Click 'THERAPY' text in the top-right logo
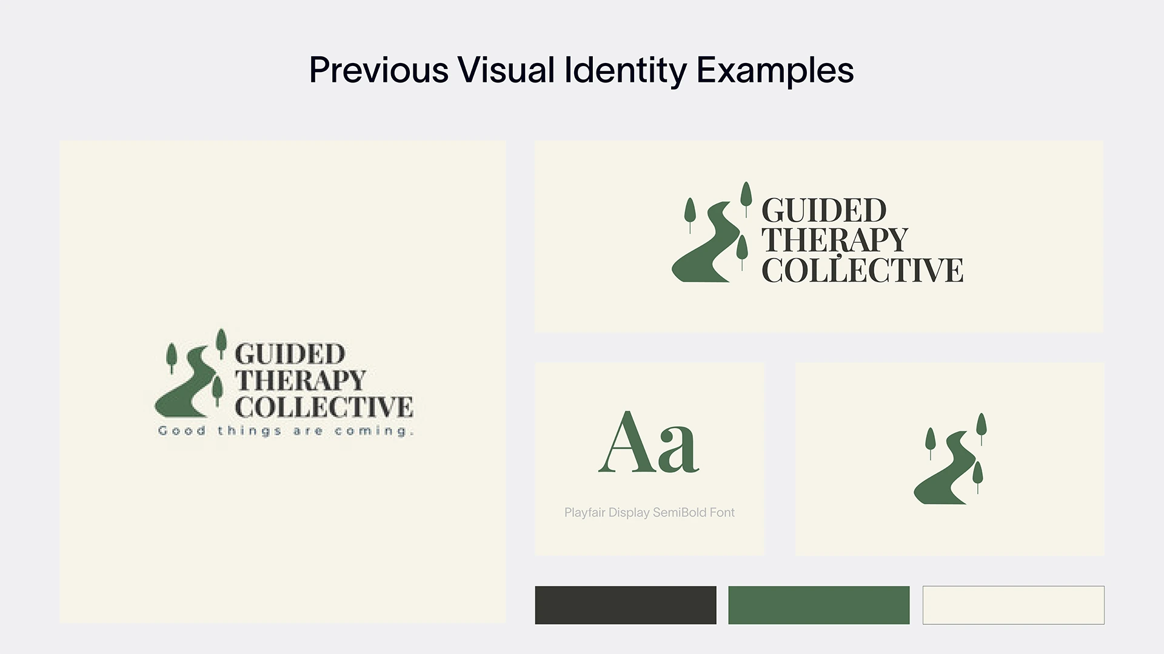1164x654 pixels. click(835, 240)
